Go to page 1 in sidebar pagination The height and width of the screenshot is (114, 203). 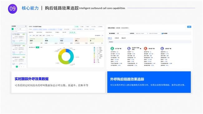pos(17,67)
